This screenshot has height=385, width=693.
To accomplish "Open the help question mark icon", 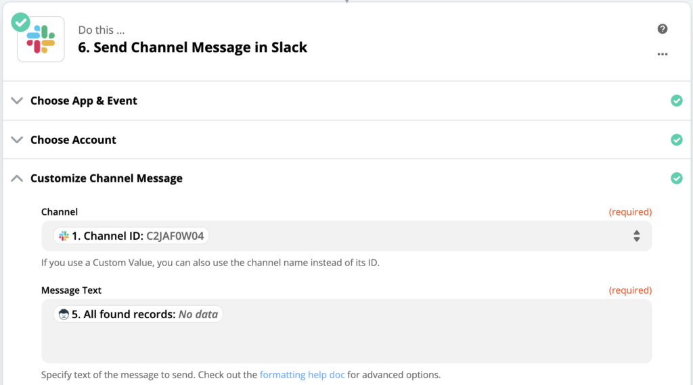I will (x=662, y=29).
